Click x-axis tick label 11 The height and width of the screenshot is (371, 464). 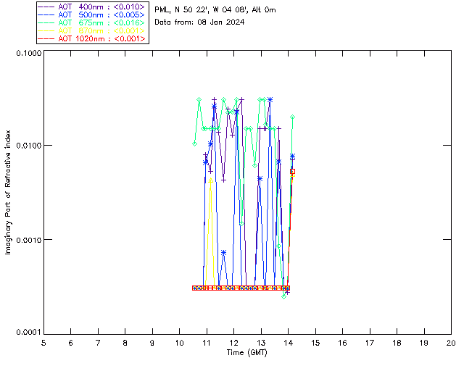(x=207, y=343)
